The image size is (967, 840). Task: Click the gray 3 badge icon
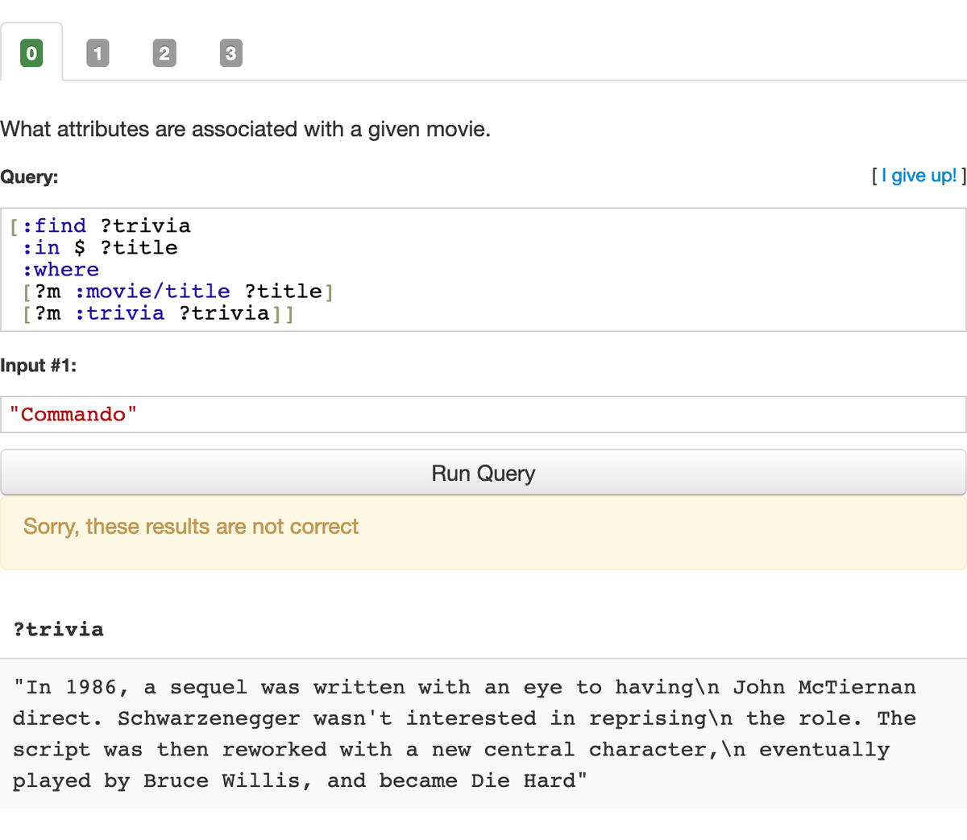[x=230, y=52]
